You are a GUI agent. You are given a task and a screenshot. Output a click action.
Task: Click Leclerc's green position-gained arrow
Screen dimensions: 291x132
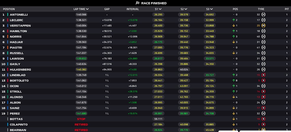233,20
